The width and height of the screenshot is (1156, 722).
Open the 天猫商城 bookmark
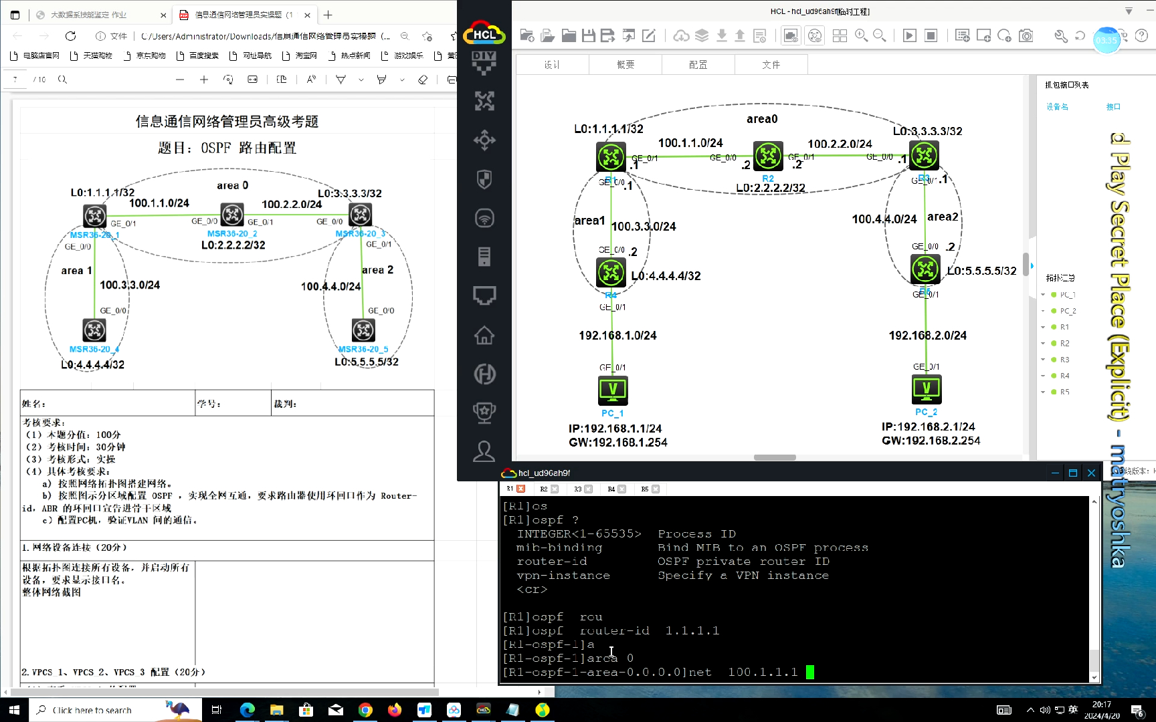point(92,55)
